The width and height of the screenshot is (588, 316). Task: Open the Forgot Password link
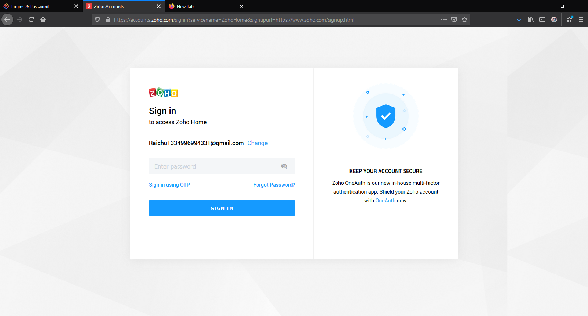[274, 185]
